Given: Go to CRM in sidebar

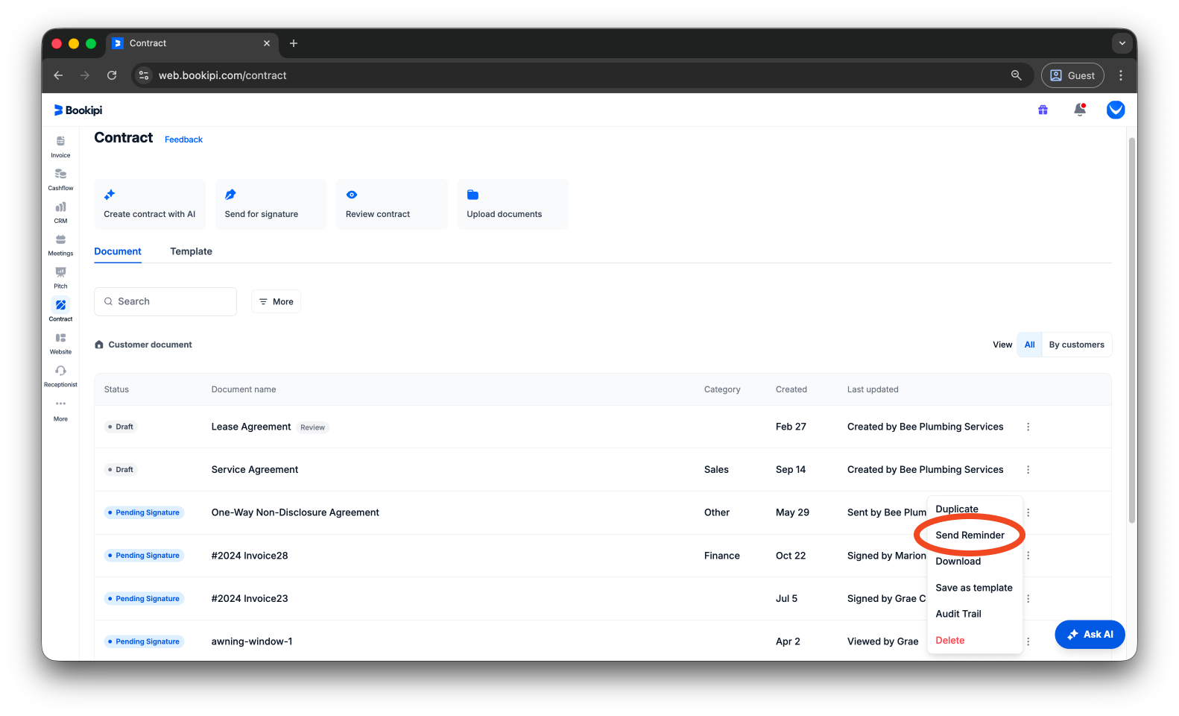Looking at the screenshot, I should click(60, 212).
